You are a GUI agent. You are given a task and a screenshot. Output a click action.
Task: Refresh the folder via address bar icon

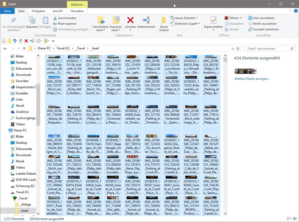point(238,48)
